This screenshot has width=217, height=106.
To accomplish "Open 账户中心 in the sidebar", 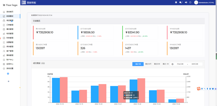I will click(x=10, y=60).
